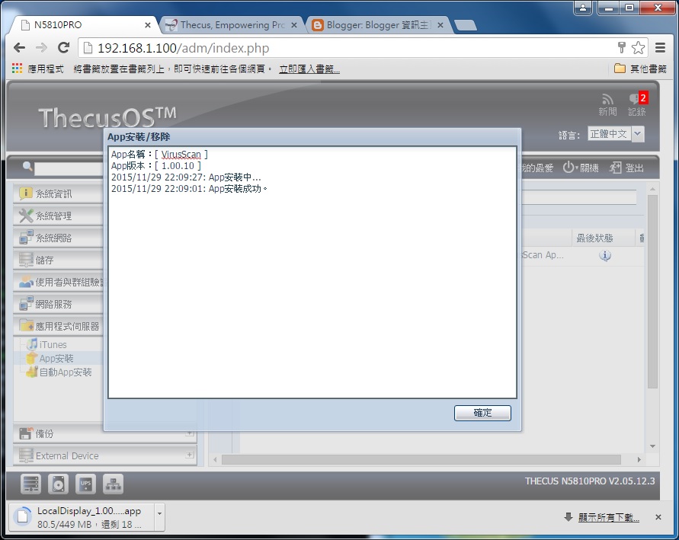The height and width of the screenshot is (540, 679).
Task: Click the horizontal scrollbar right arrow
Action: pos(639,459)
